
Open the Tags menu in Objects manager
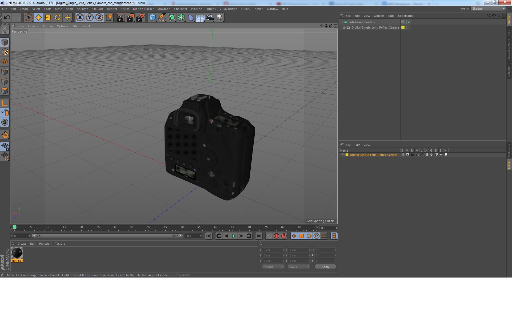[x=391, y=16]
